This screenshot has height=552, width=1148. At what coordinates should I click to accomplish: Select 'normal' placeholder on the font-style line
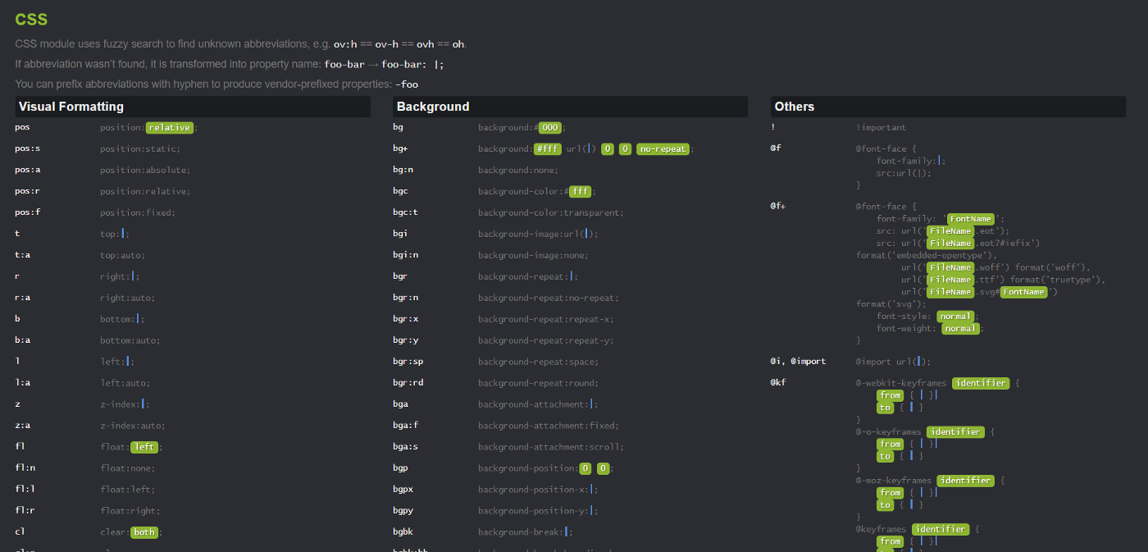coord(955,317)
